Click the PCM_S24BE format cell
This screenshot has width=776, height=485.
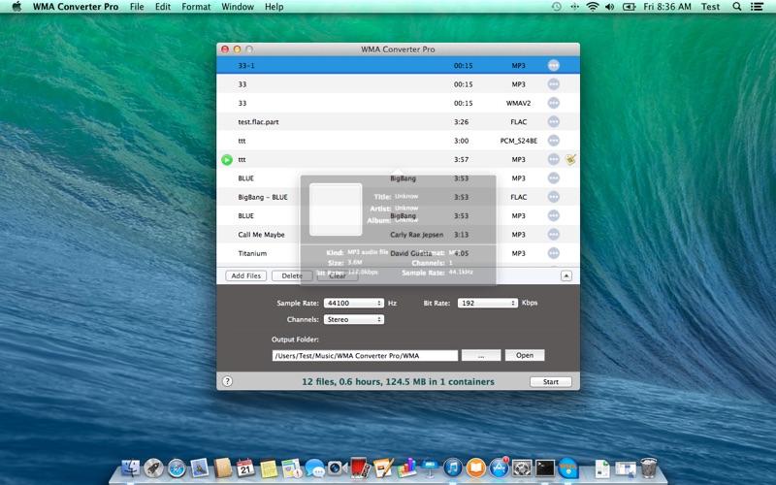(518, 141)
